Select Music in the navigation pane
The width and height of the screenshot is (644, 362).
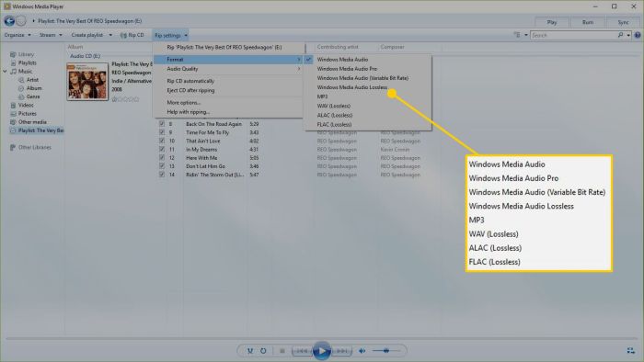[25, 72]
